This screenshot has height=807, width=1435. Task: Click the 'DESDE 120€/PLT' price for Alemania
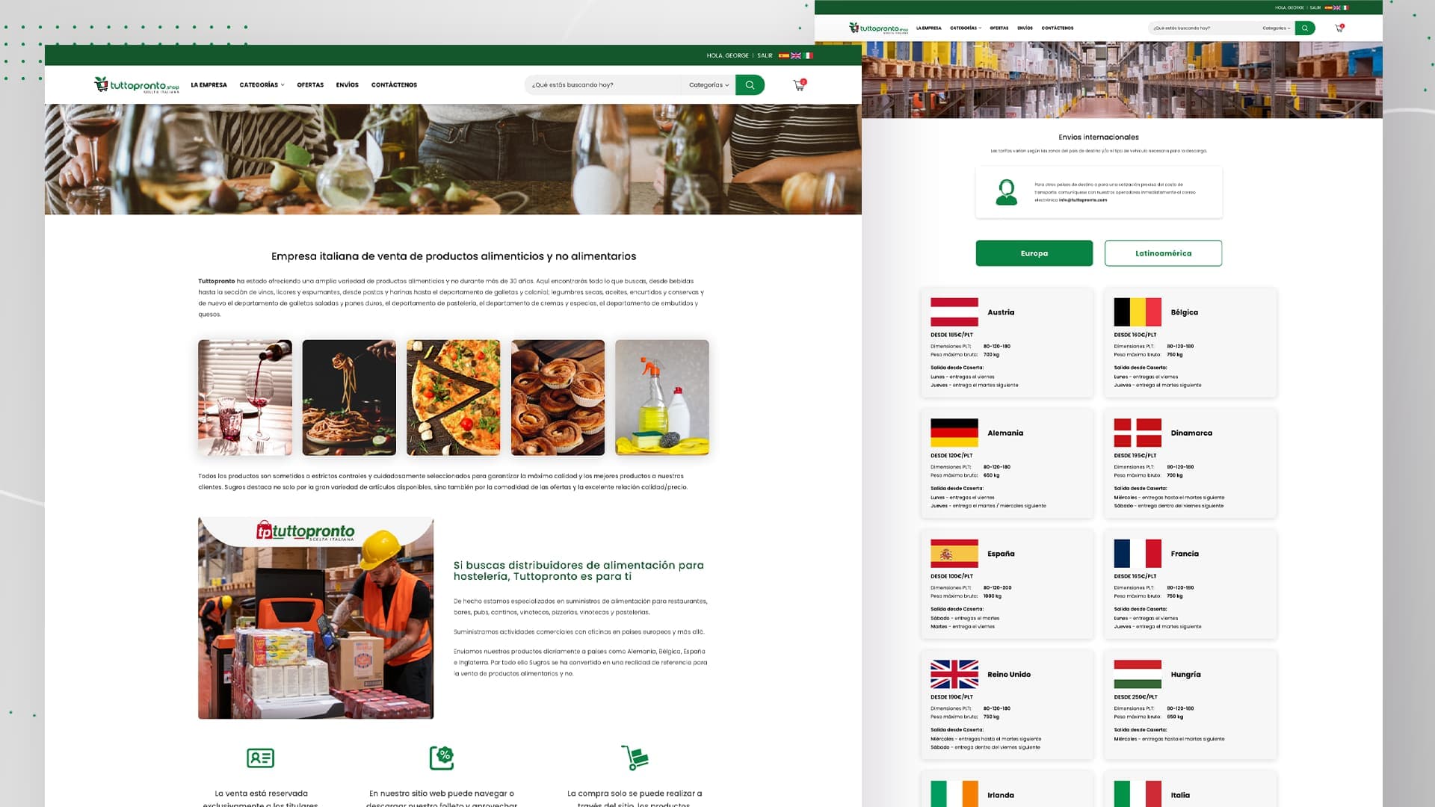click(951, 456)
